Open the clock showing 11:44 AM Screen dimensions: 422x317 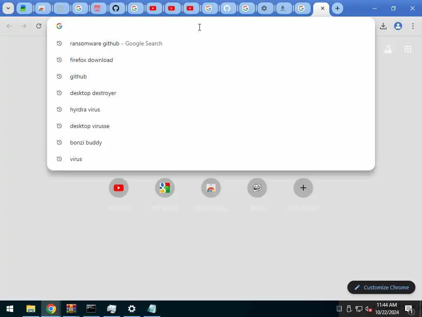[387, 309]
